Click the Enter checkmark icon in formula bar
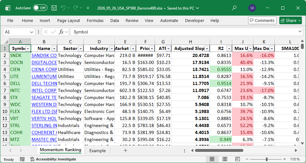 (x=53, y=32)
